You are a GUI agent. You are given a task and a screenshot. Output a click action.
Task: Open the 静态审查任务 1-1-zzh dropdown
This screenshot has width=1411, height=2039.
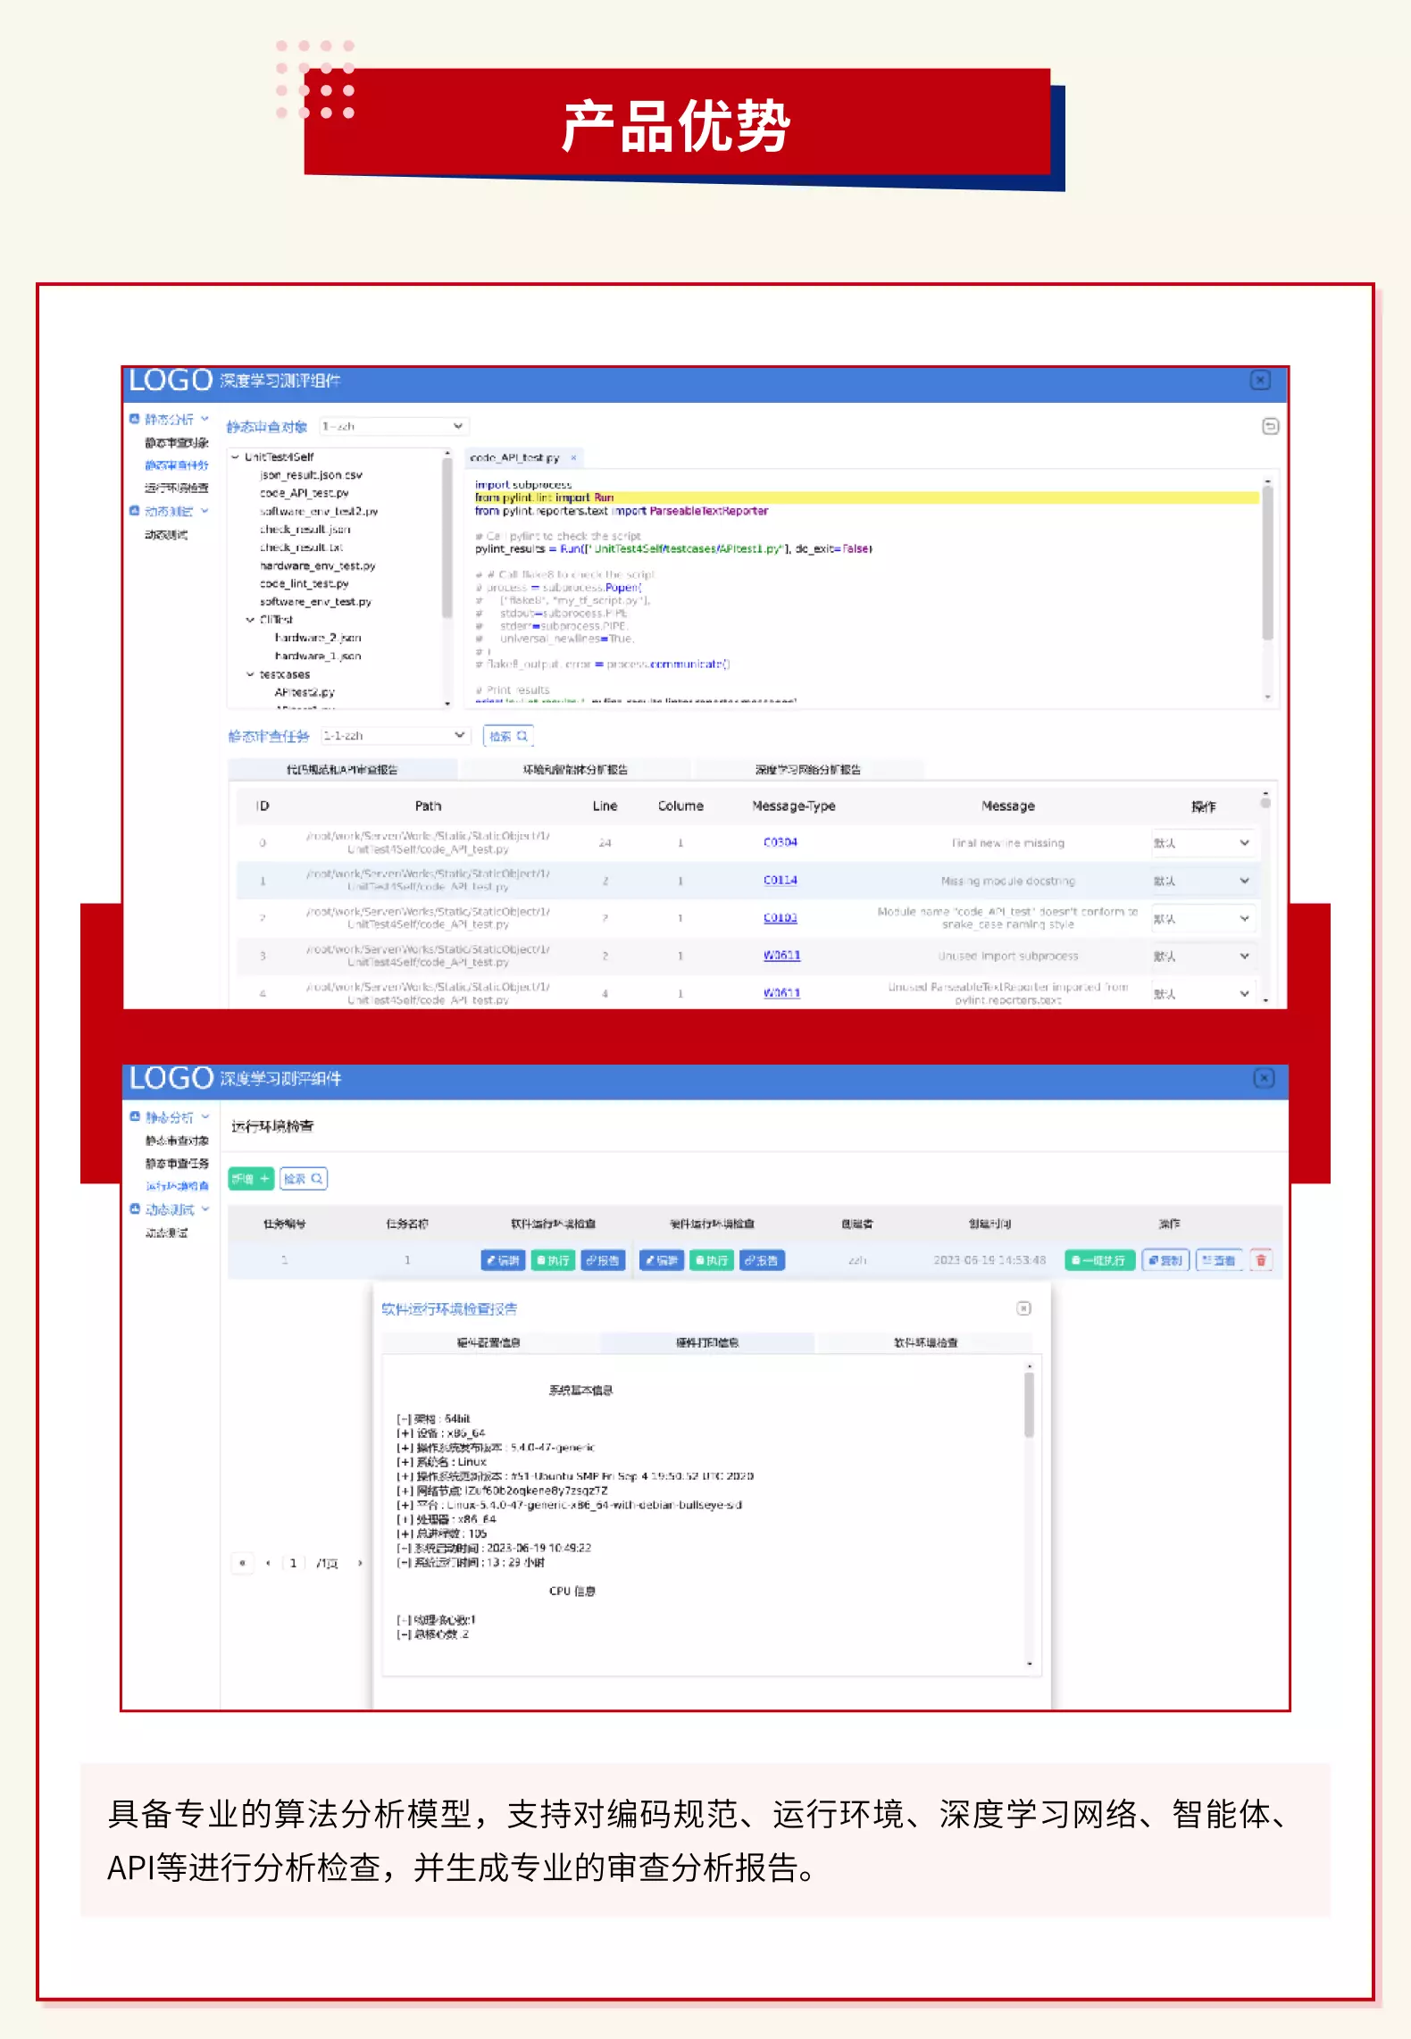coord(394,736)
